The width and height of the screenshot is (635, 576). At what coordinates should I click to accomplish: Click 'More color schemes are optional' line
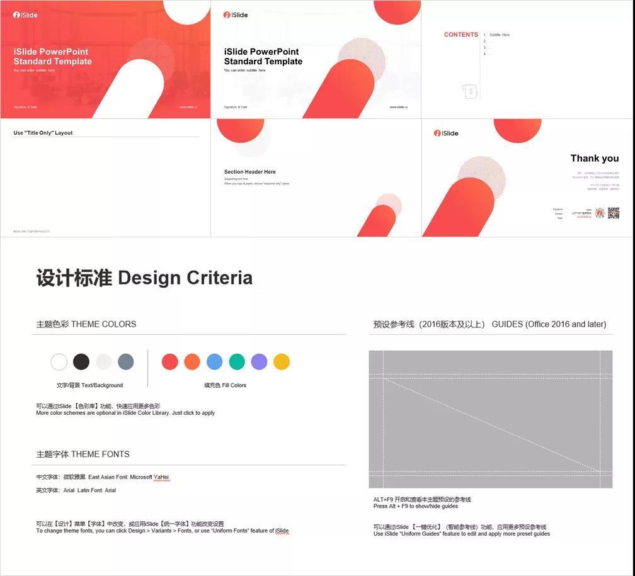coord(125,413)
